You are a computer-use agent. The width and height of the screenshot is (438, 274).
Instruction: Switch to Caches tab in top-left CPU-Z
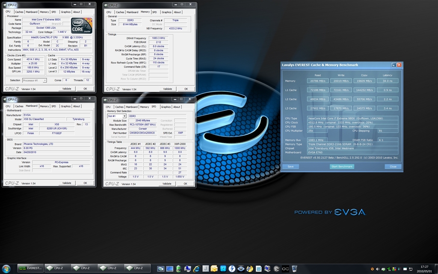pos(19,12)
